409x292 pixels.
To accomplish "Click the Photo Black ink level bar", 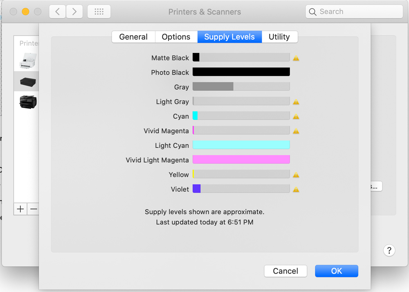I will click(x=241, y=72).
